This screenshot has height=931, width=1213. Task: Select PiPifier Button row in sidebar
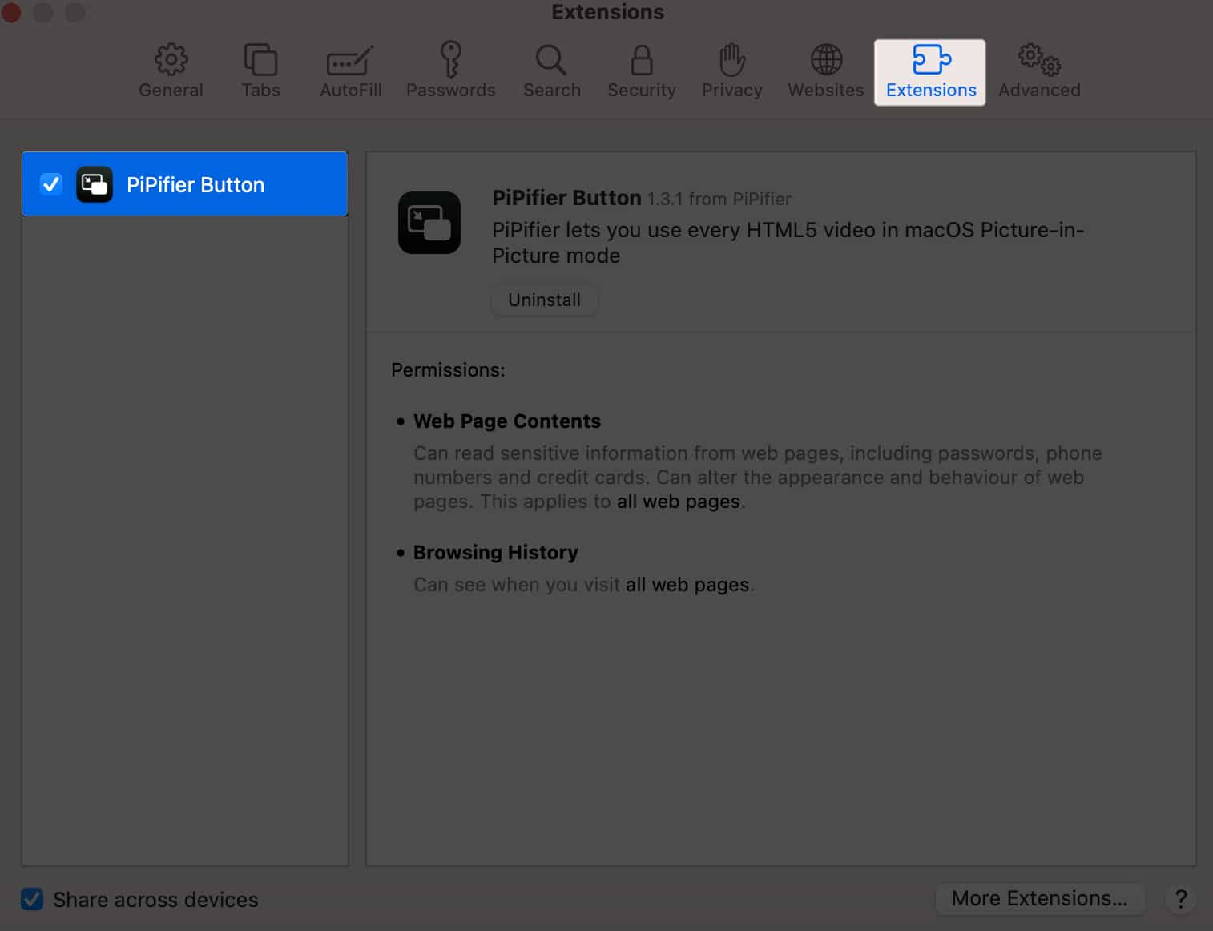(x=184, y=184)
